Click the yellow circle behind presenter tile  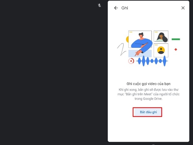pyautogui.click(x=127, y=39)
